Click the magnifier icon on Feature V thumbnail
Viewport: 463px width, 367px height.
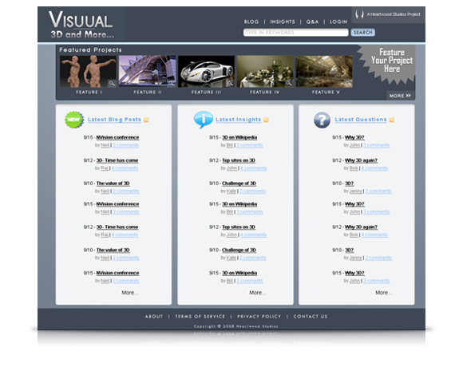348,84
